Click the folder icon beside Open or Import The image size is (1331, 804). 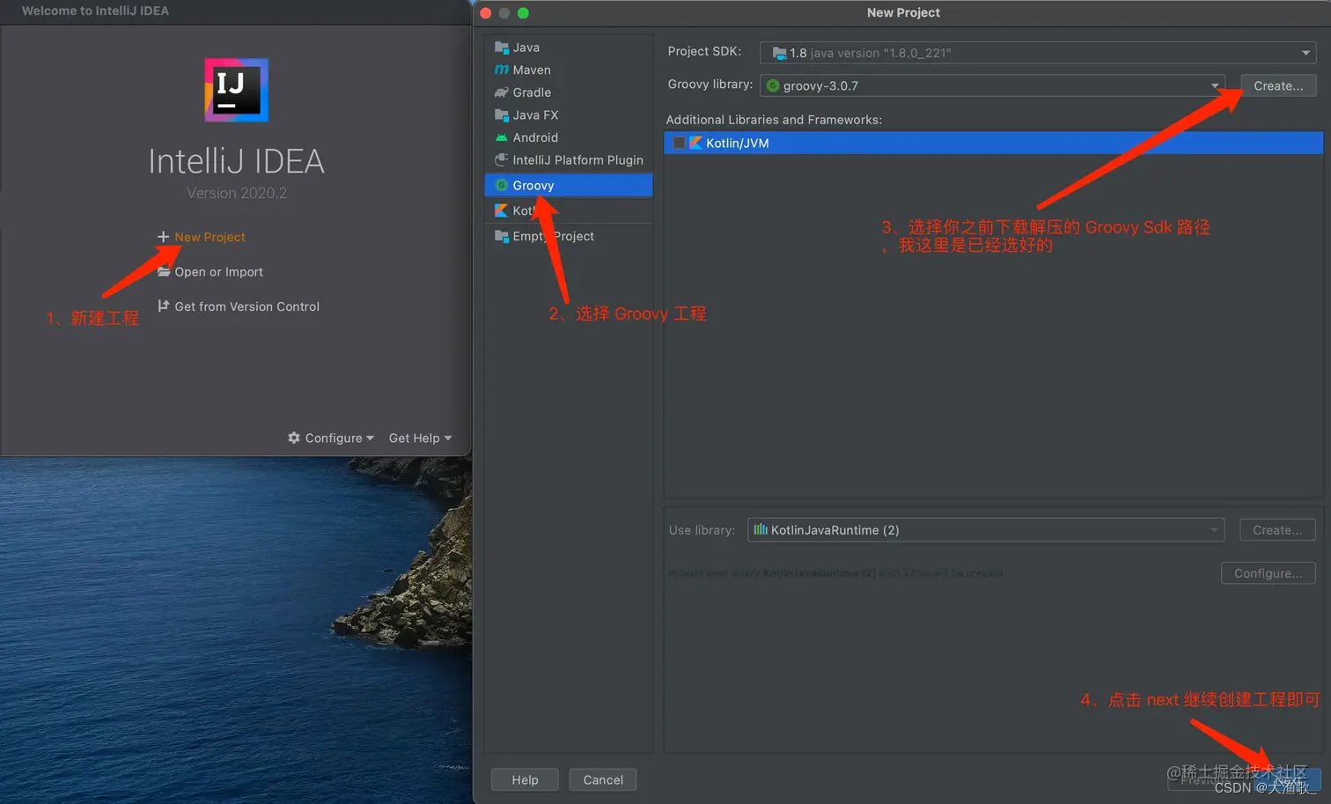click(x=164, y=271)
